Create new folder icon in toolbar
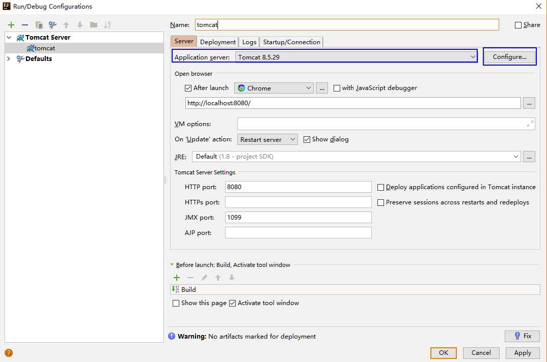The width and height of the screenshot is (547, 362). click(94, 25)
